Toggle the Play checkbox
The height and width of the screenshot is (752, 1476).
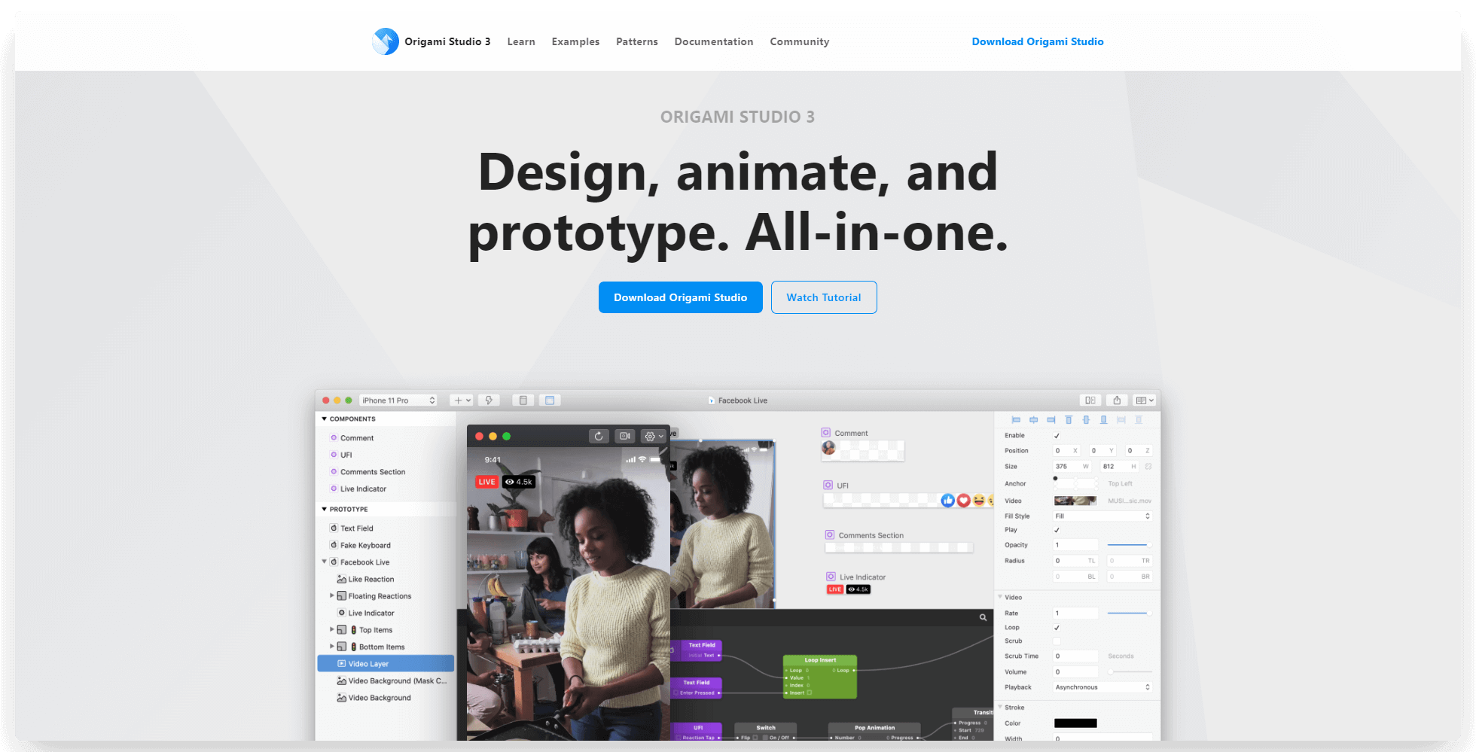click(1057, 530)
